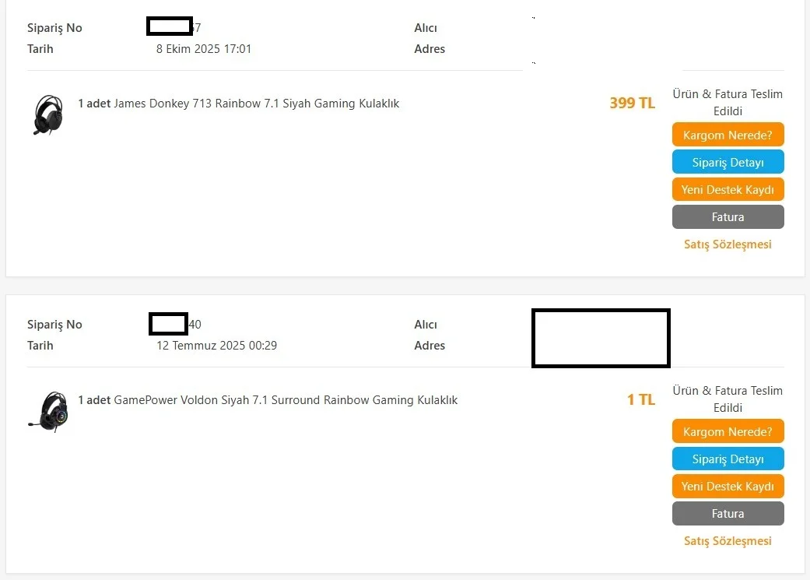The height and width of the screenshot is (580, 810).
Task: Click Kargom Nerede? for GamePower Voldon order
Action: pos(728,431)
